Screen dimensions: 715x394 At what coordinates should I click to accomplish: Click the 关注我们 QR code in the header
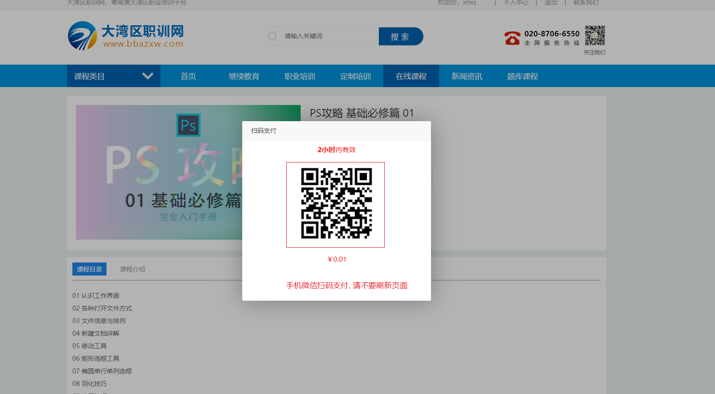tap(595, 35)
